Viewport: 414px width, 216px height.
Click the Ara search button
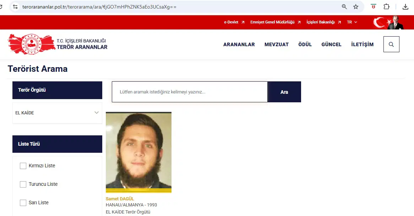click(284, 92)
